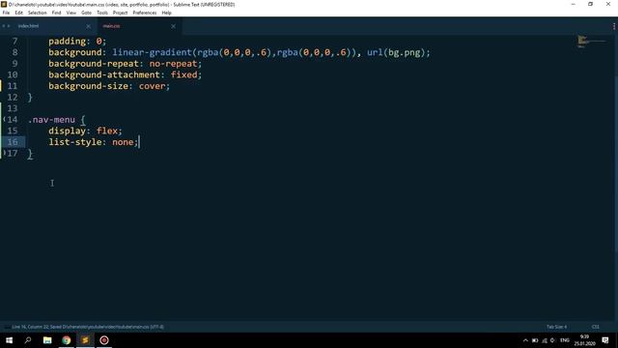
Task: Click the 'background-attachment' property
Action: click(x=104, y=74)
